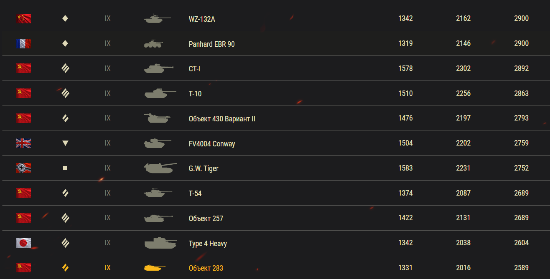
Task: Click the German flag in G.W. Tiger row
Action: [23, 168]
